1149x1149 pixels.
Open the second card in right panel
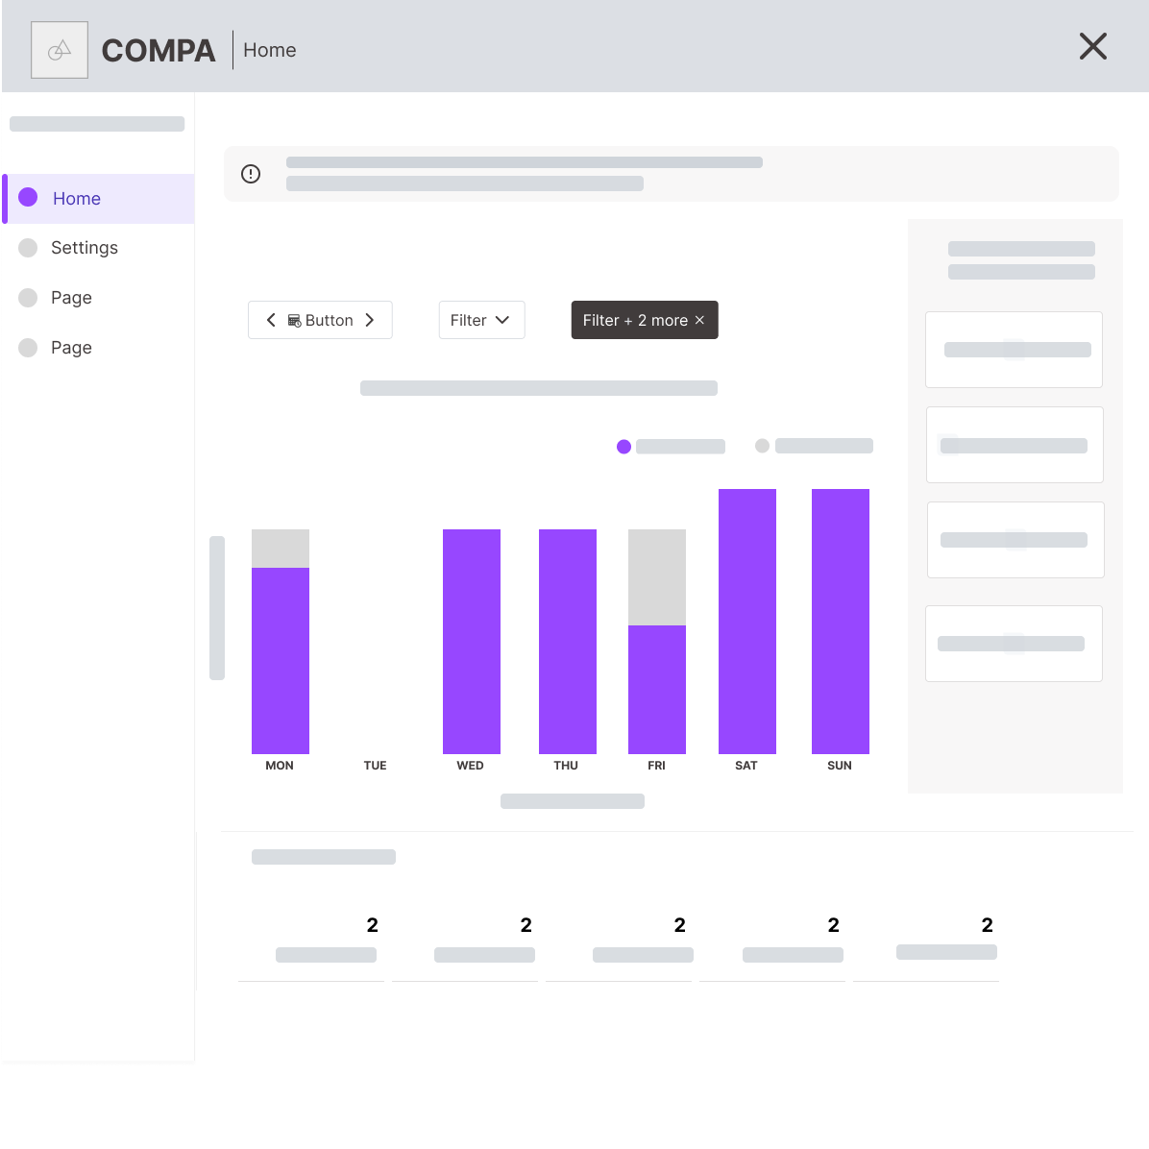(x=1015, y=445)
